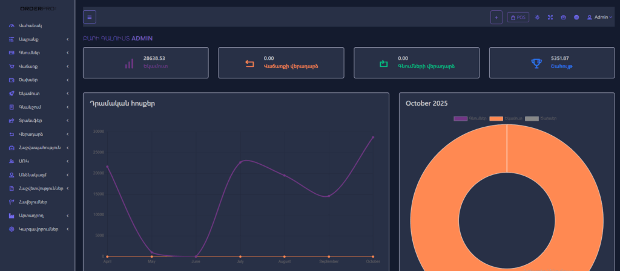Open the POS screen
620x271 pixels.
(x=518, y=18)
